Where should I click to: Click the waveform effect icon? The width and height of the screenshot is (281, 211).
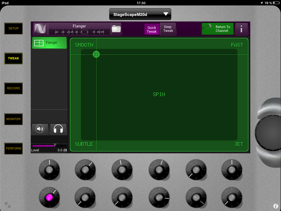coord(40,29)
